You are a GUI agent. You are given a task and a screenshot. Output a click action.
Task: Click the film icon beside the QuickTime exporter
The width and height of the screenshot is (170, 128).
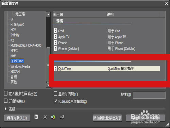pos(55,68)
